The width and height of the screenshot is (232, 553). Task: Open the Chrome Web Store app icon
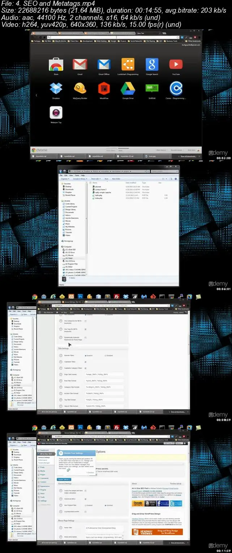[x=56, y=65]
